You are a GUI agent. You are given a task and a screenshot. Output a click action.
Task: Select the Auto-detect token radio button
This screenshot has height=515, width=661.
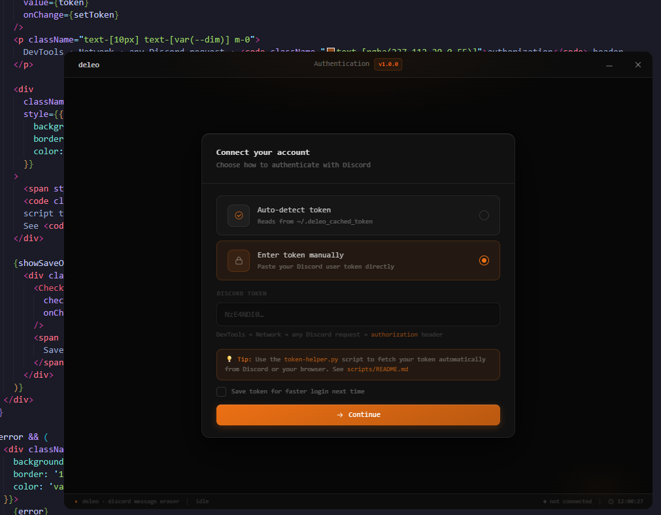pos(484,216)
